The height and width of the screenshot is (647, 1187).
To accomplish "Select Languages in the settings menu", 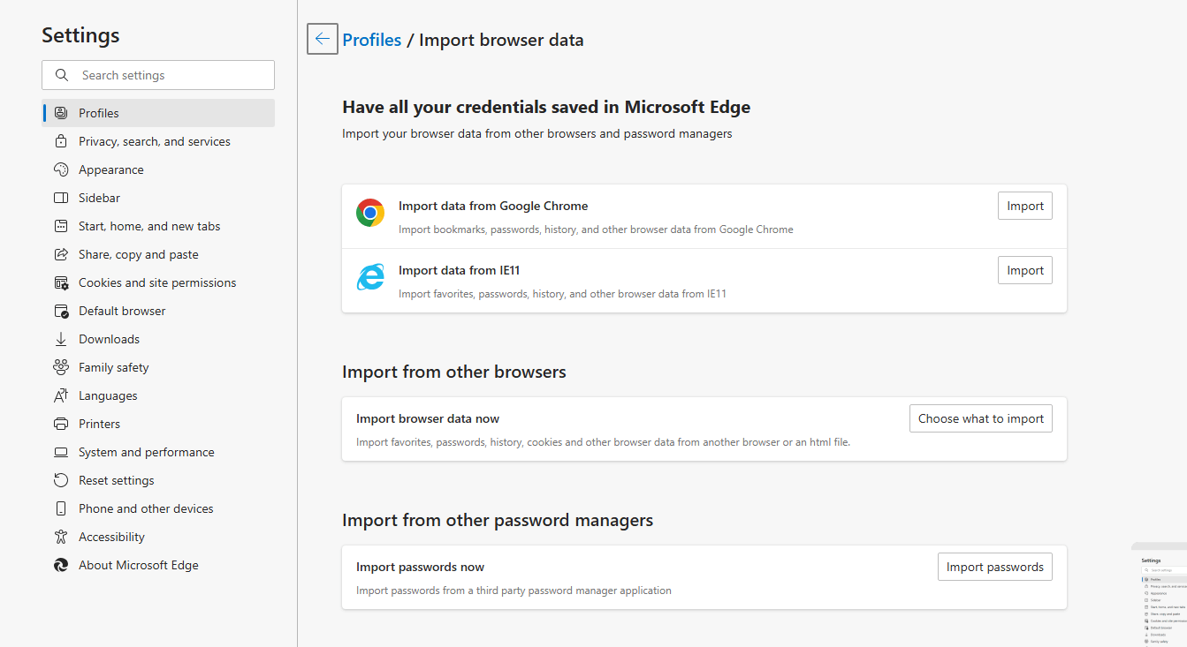I will 108,395.
